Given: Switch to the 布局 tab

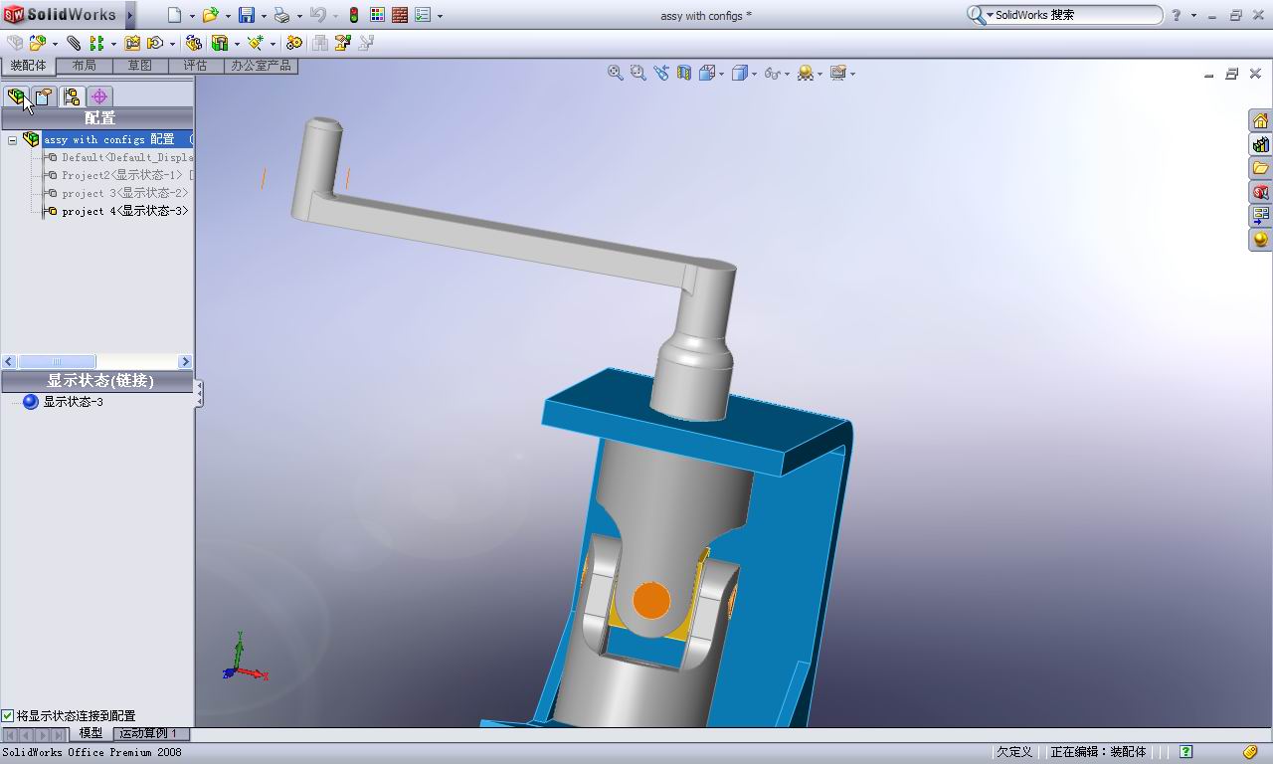Looking at the screenshot, I should [x=84, y=66].
